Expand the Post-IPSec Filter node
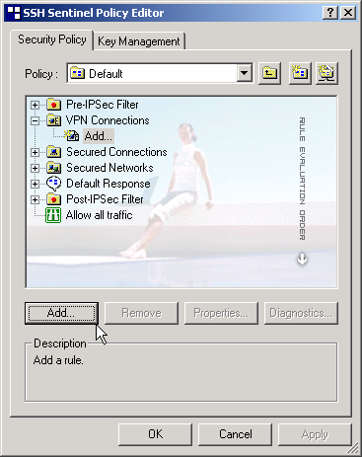 click(x=35, y=199)
